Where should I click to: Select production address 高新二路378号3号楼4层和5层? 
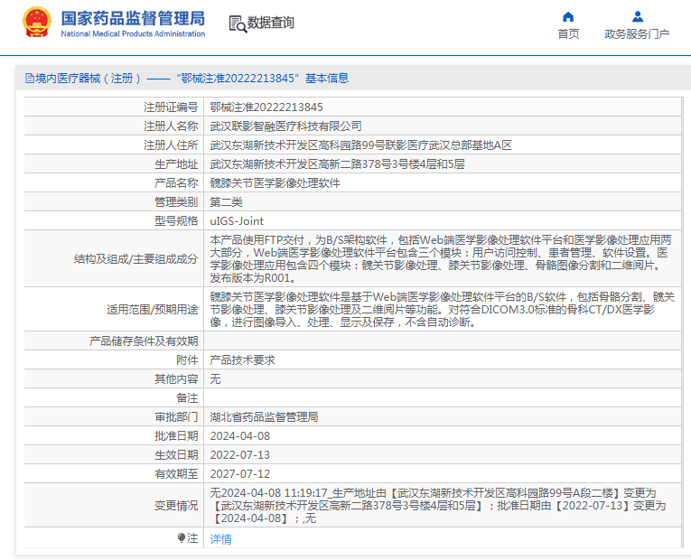tap(337, 163)
